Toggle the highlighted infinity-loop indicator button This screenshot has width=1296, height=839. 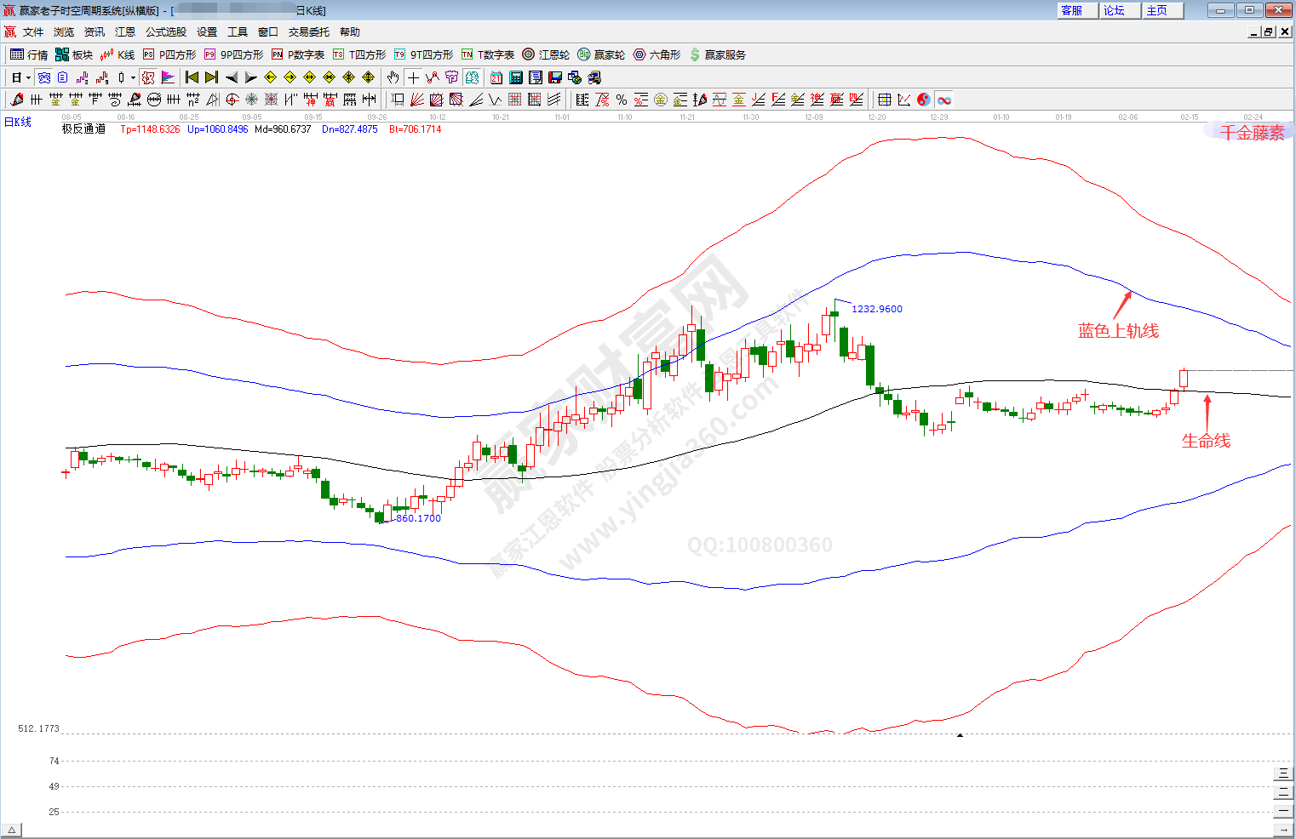click(944, 100)
